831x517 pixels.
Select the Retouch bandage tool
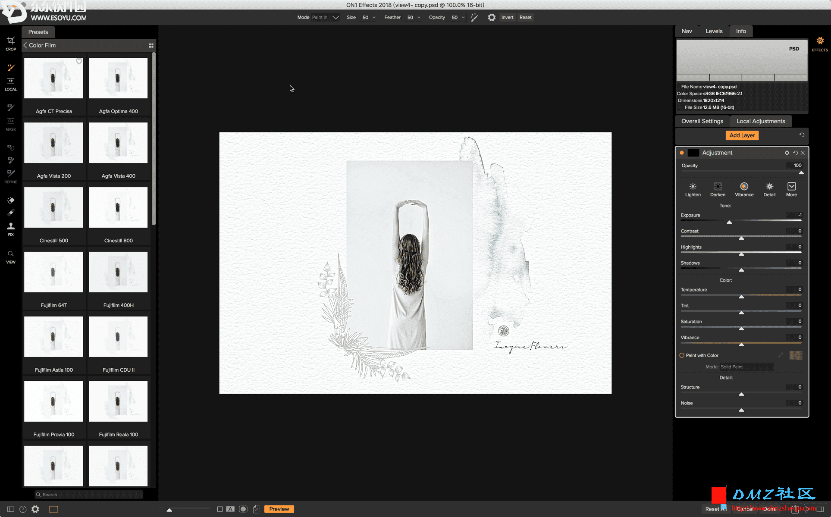(x=11, y=213)
